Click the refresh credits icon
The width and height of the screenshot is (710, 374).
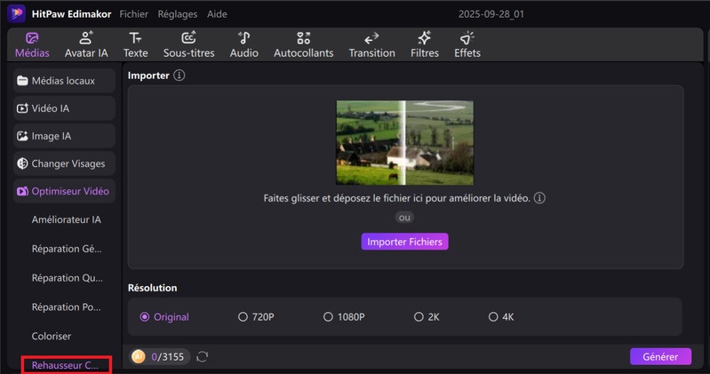point(203,356)
